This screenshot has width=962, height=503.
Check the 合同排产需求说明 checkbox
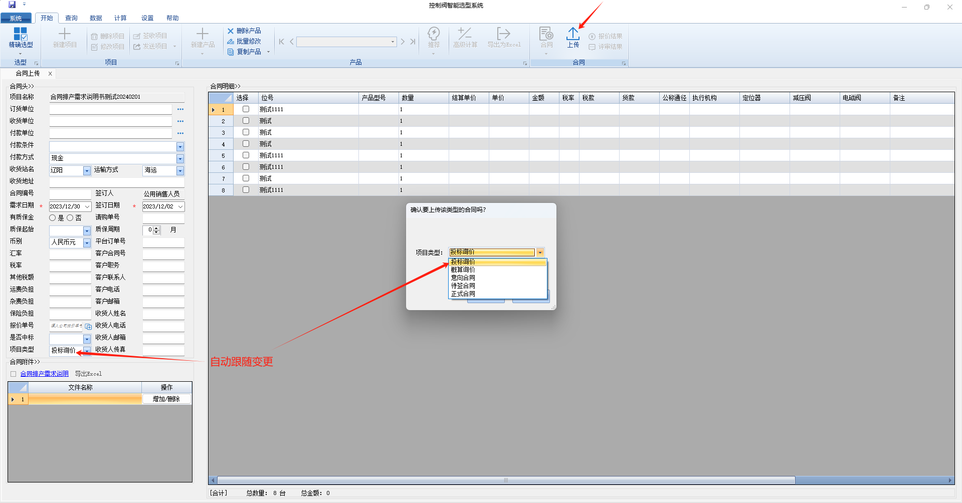point(14,374)
